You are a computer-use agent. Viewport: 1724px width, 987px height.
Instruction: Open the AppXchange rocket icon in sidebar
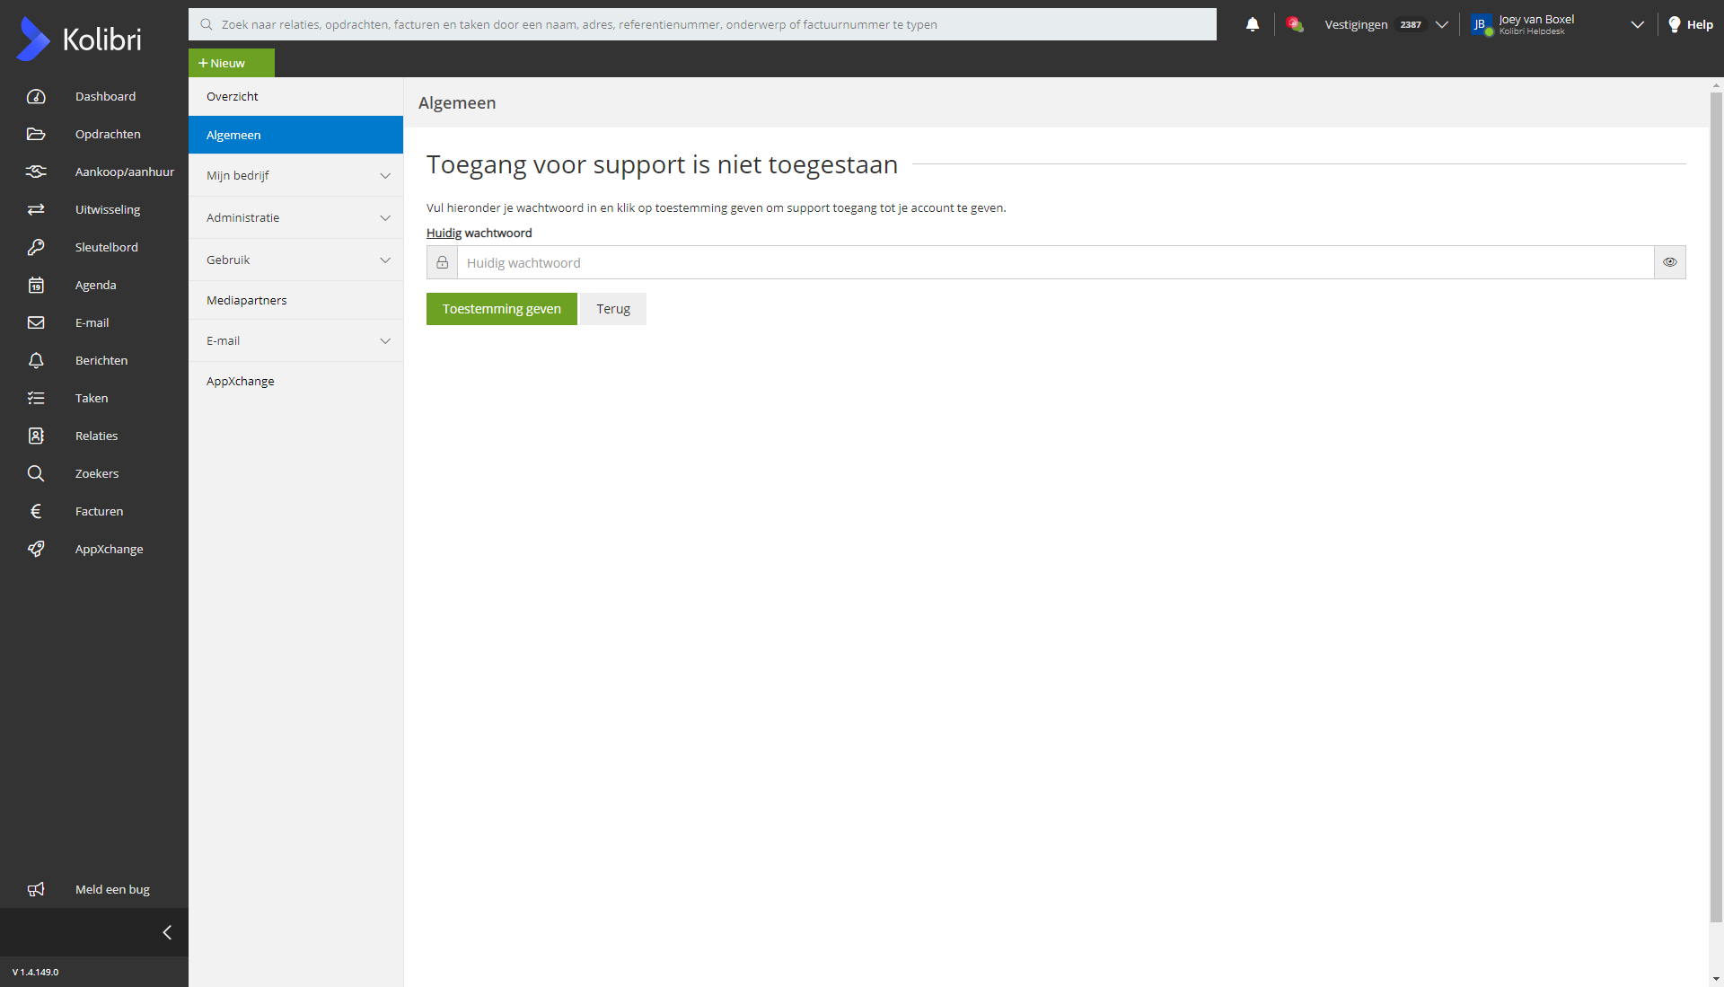(36, 549)
